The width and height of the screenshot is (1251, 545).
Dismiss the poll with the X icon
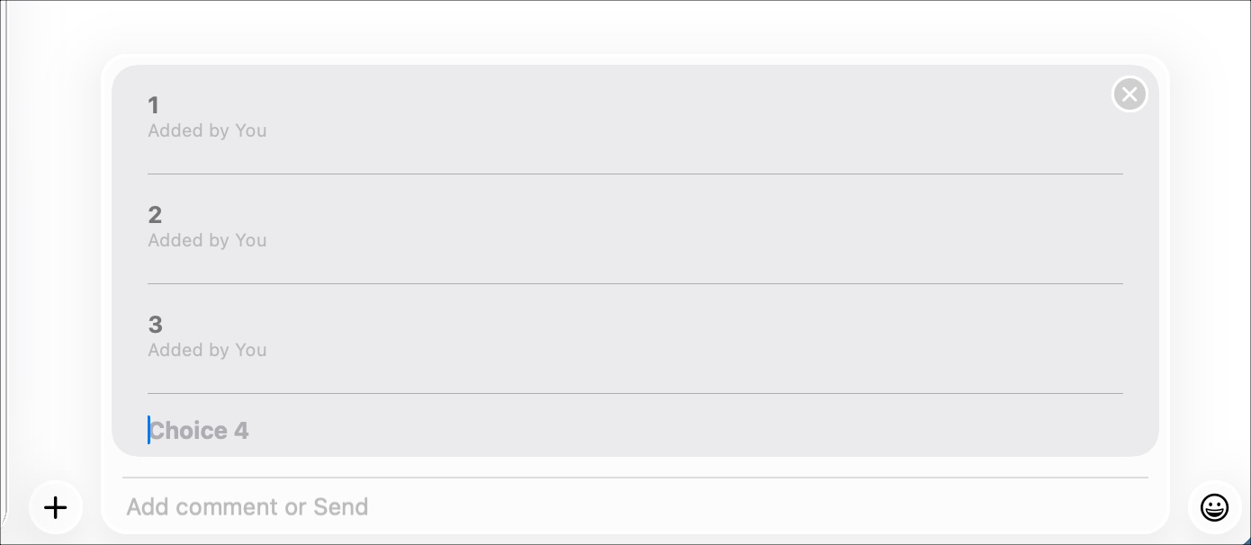tap(1129, 94)
